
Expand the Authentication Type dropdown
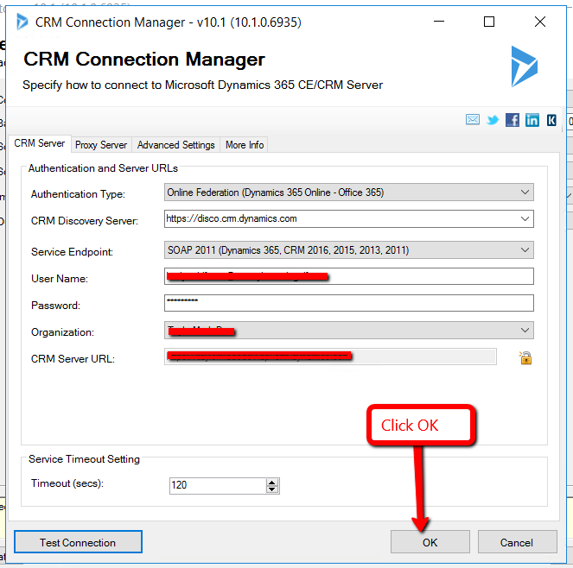[x=525, y=192]
